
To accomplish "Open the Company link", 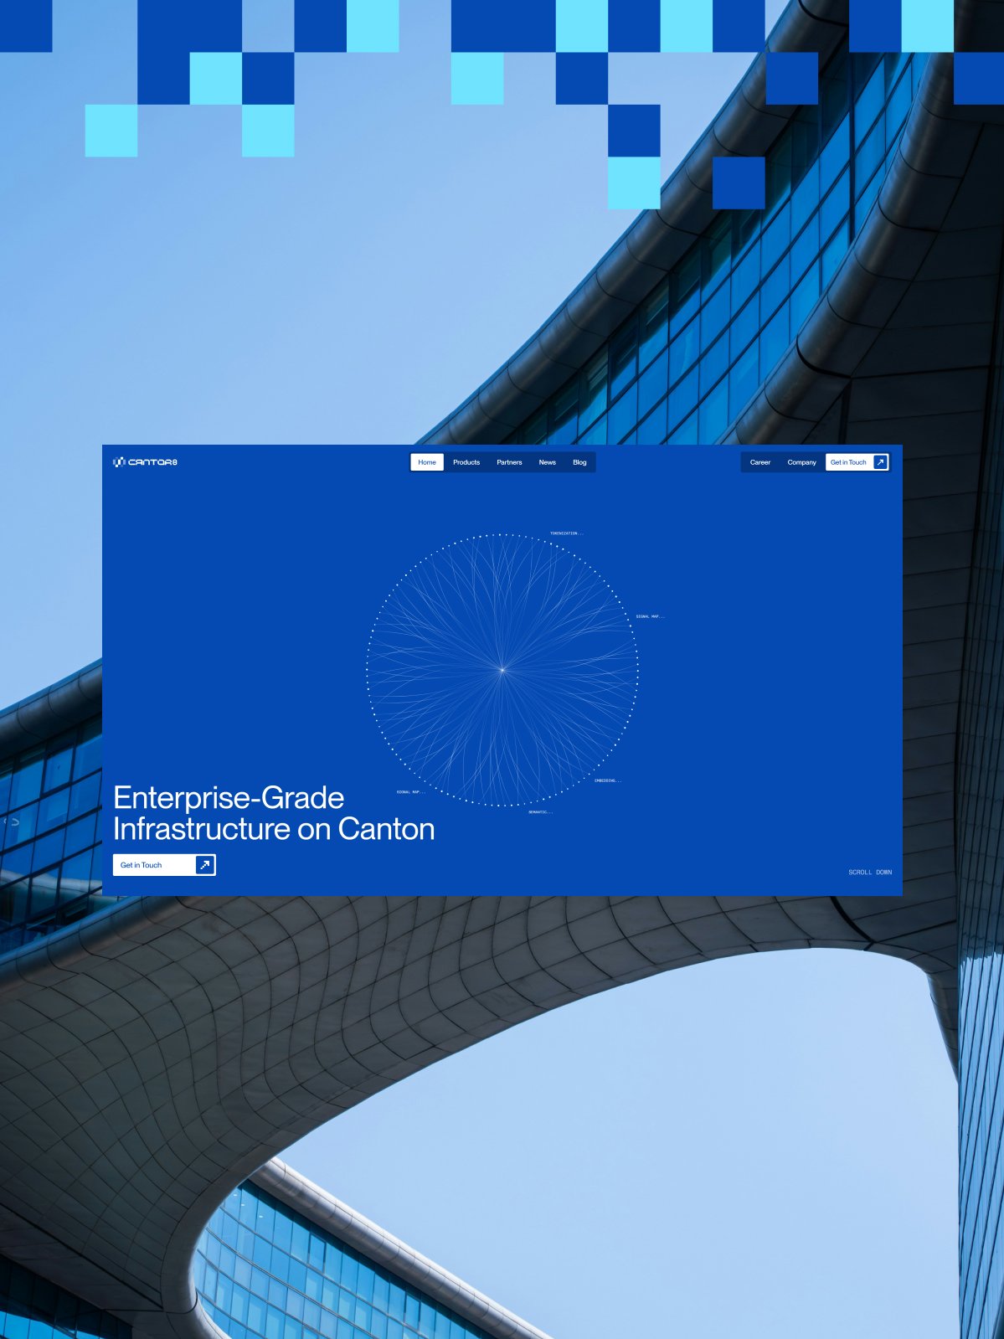I will [x=801, y=462].
